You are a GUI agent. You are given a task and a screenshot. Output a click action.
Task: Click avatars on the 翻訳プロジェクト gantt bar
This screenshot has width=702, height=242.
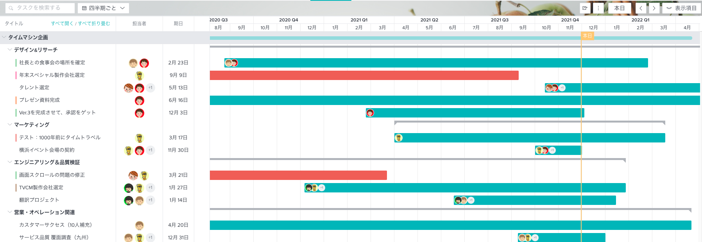(x=464, y=200)
